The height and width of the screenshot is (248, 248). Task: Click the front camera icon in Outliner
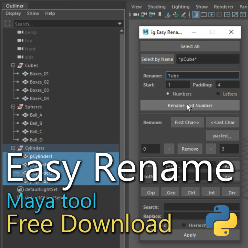point(20,49)
